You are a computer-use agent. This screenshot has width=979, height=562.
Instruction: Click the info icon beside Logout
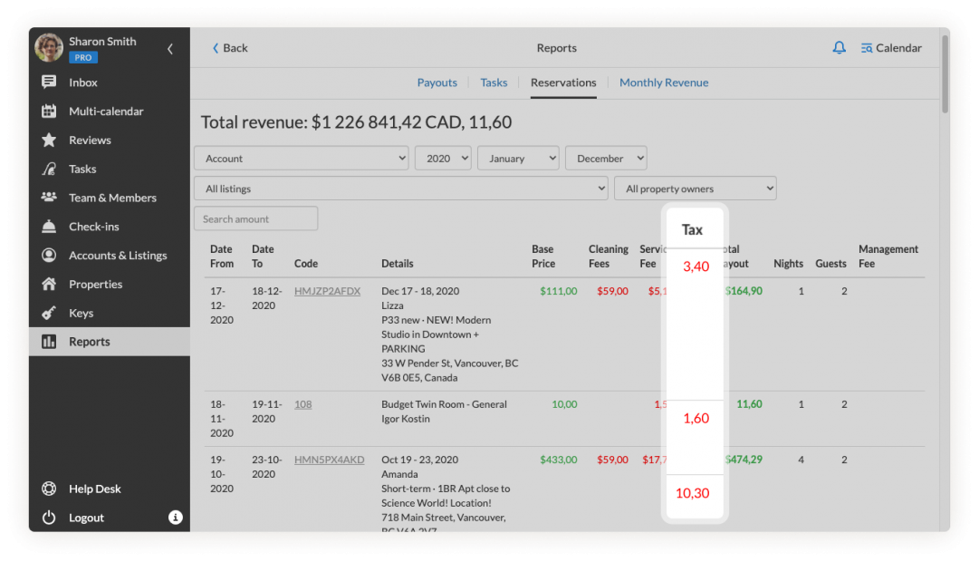coord(176,518)
